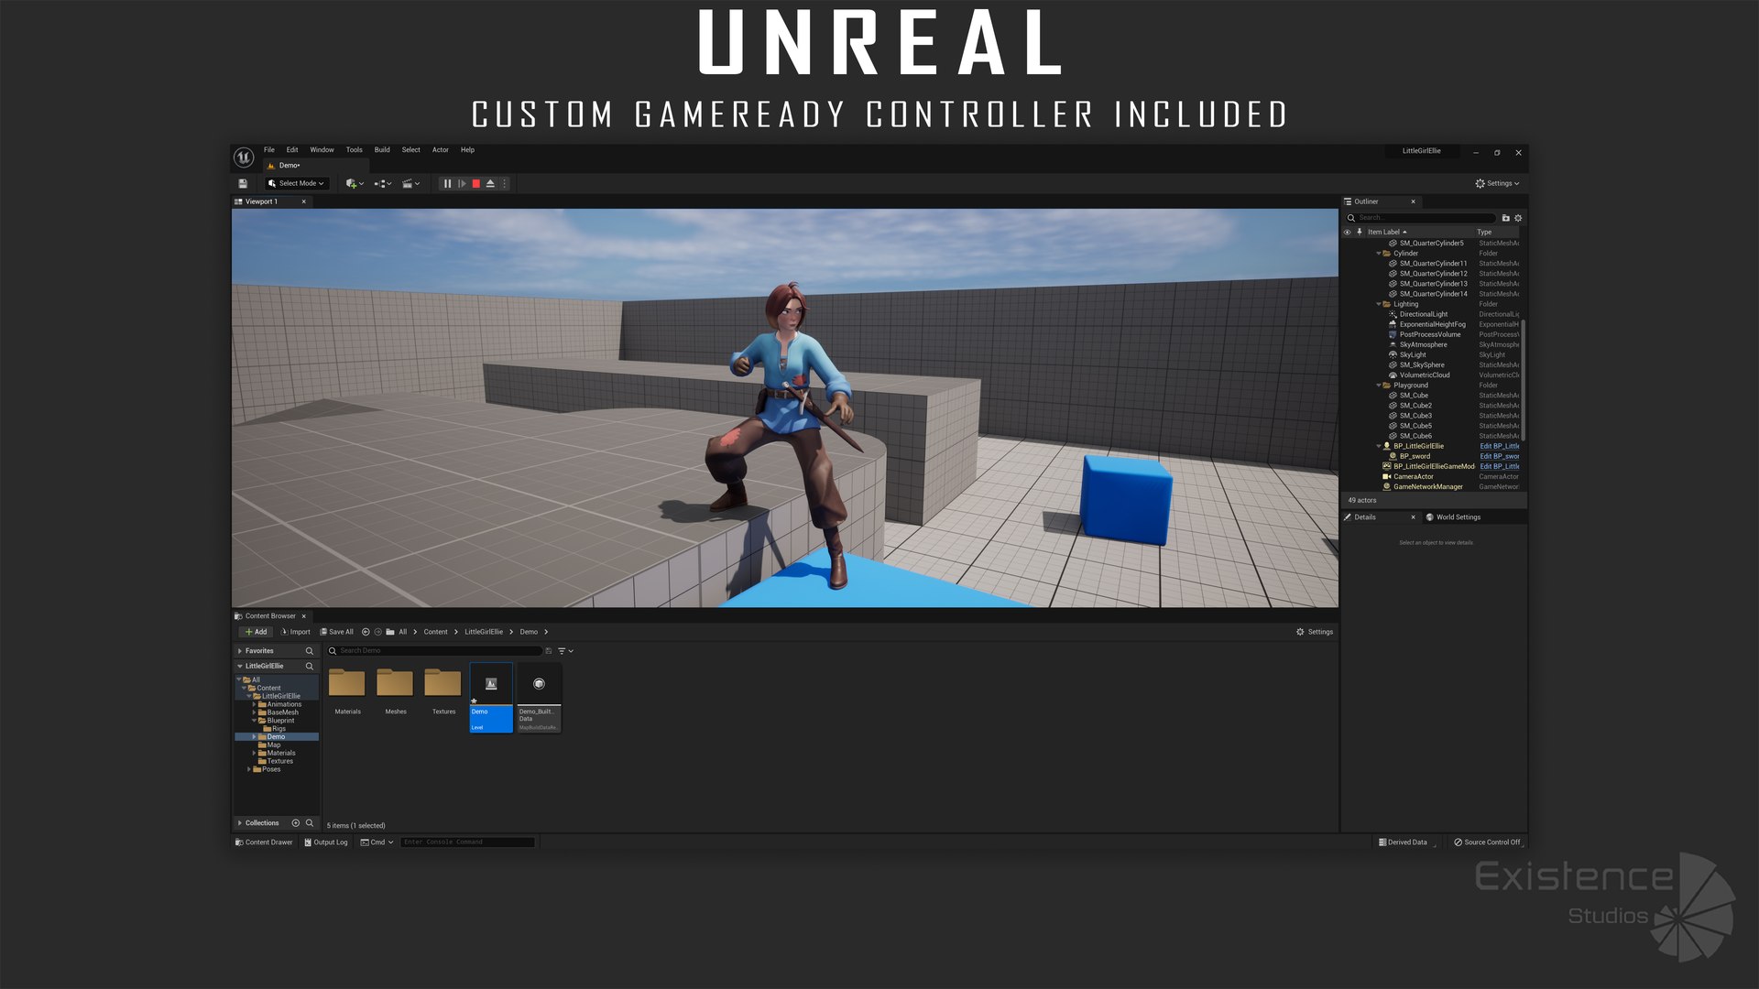Sort Outliner by Type column
The height and width of the screenshot is (989, 1759).
[x=1484, y=233]
